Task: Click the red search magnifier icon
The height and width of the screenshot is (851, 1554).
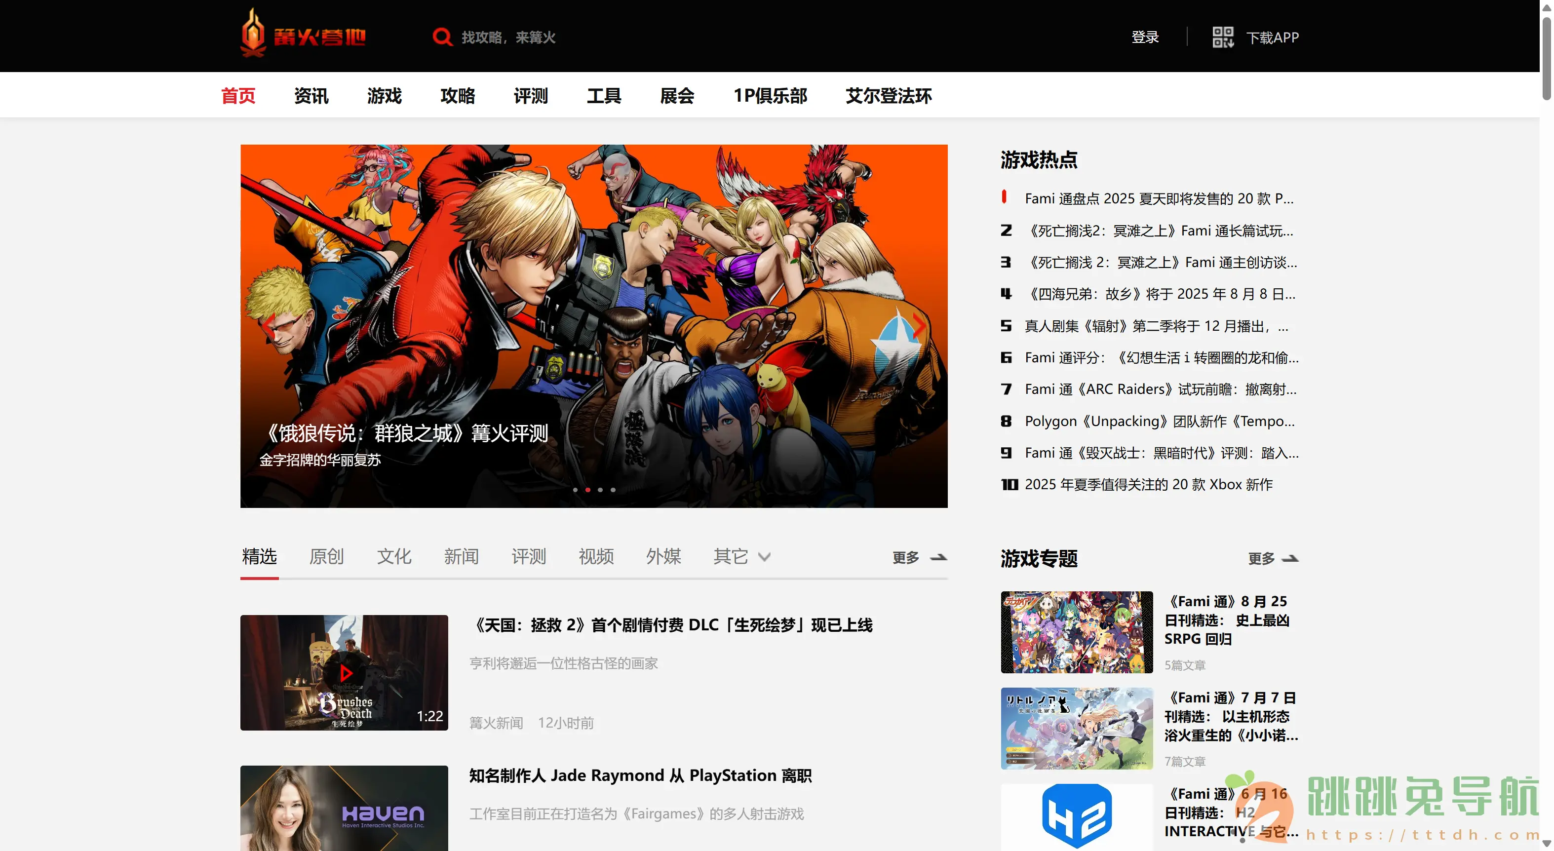Action: click(442, 37)
